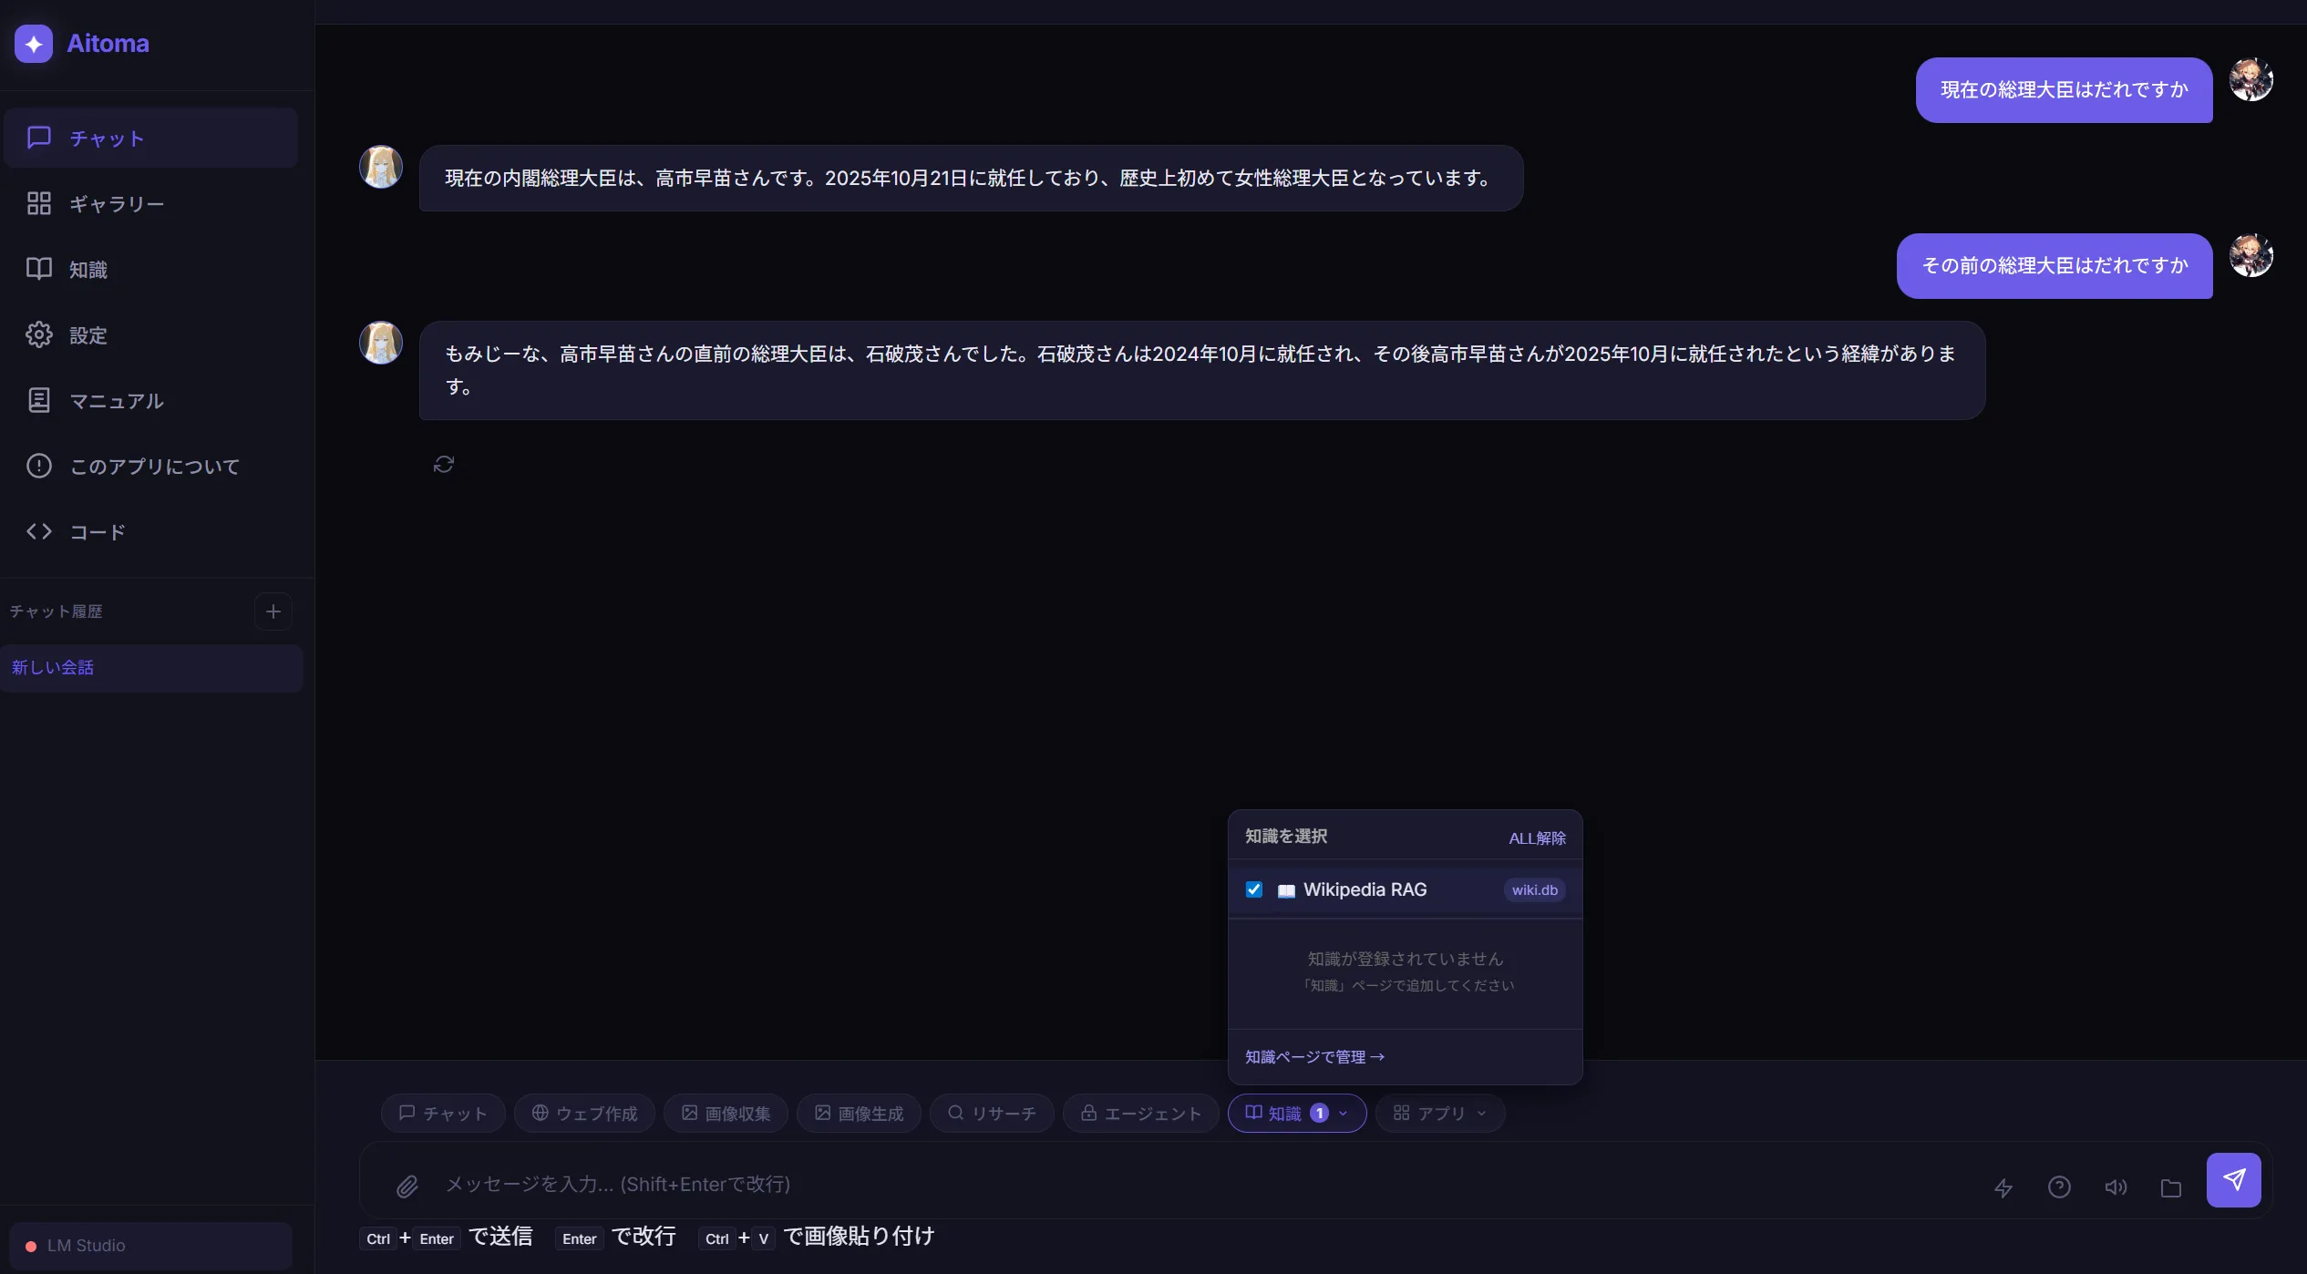Screen dimensions: 2307x1274
Task: Click the plus icon next to チャット履歴
Action: coord(273,611)
